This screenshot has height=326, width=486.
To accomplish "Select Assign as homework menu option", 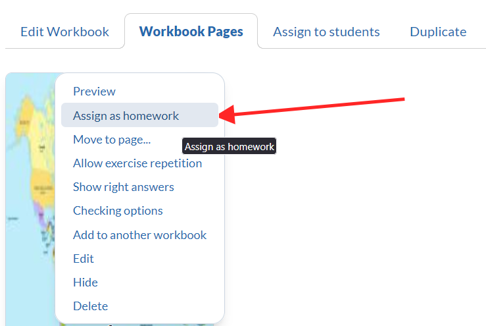I will click(x=126, y=115).
